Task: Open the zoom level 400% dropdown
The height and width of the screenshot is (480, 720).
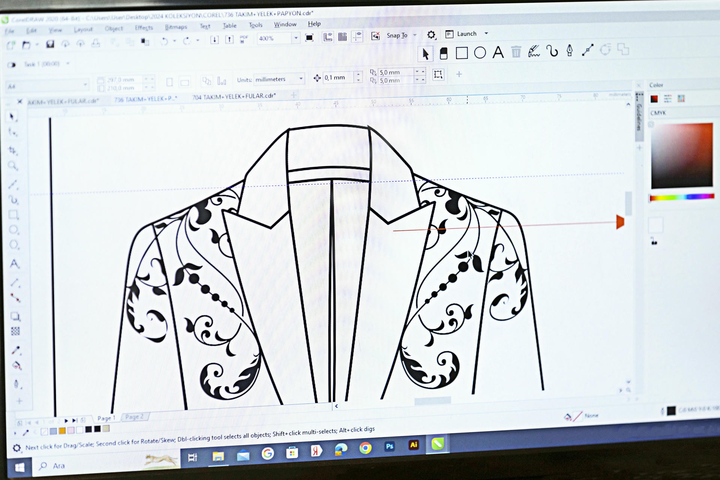Action: point(296,38)
